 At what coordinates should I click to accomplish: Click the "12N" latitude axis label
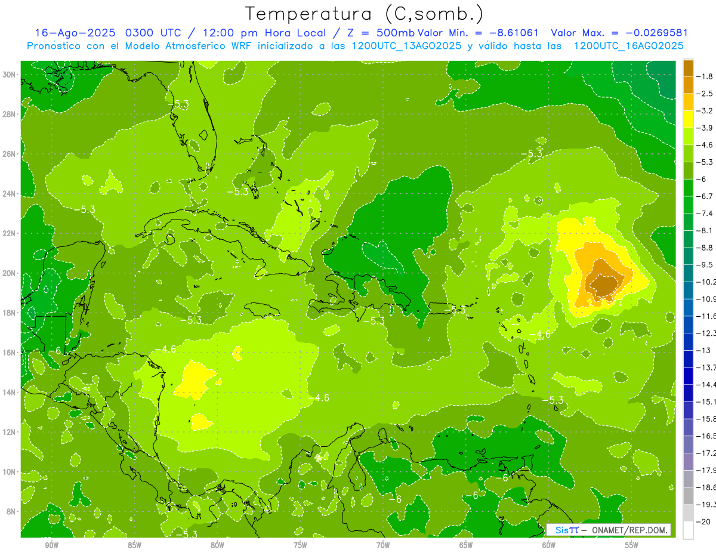coord(10,432)
